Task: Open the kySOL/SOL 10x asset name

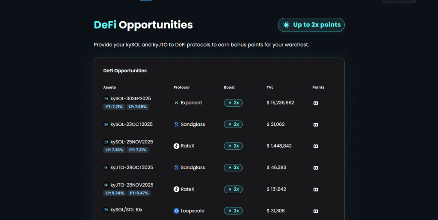Action: [126, 210]
